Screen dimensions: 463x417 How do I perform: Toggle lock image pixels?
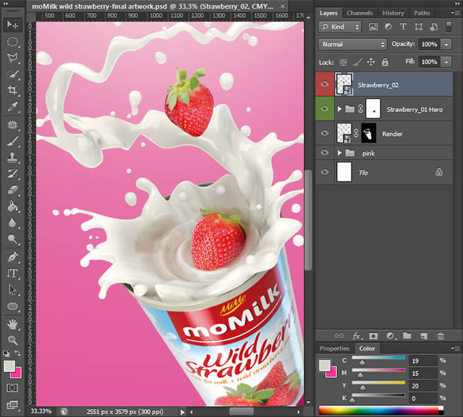pyautogui.click(x=357, y=62)
